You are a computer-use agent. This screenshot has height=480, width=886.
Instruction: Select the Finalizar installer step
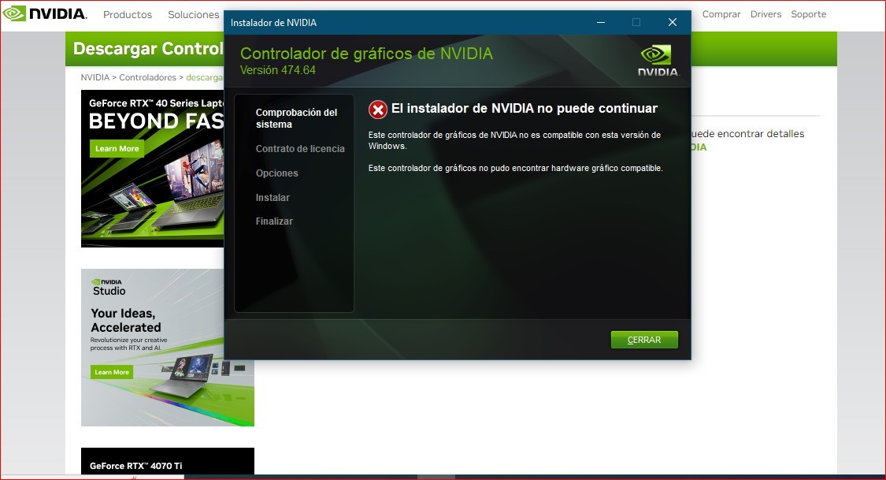[x=274, y=221]
